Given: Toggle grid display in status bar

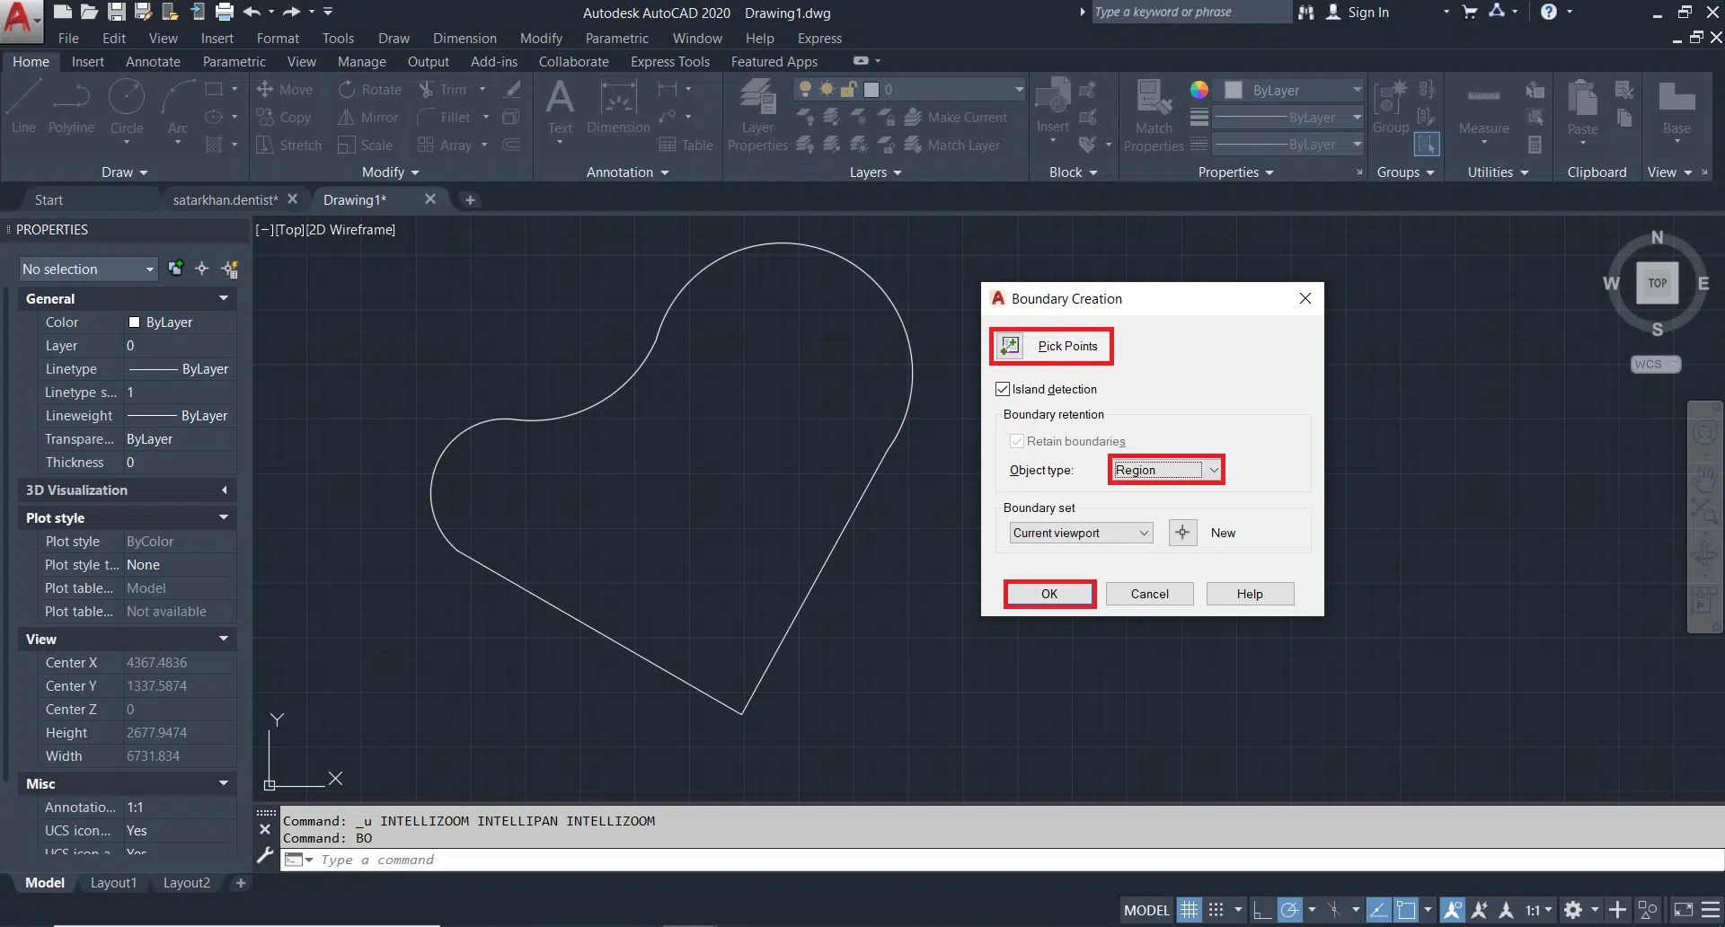Looking at the screenshot, I should [1189, 910].
